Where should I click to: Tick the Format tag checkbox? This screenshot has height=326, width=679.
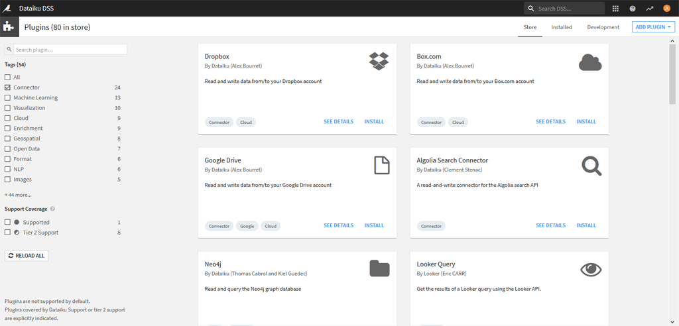[7, 159]
